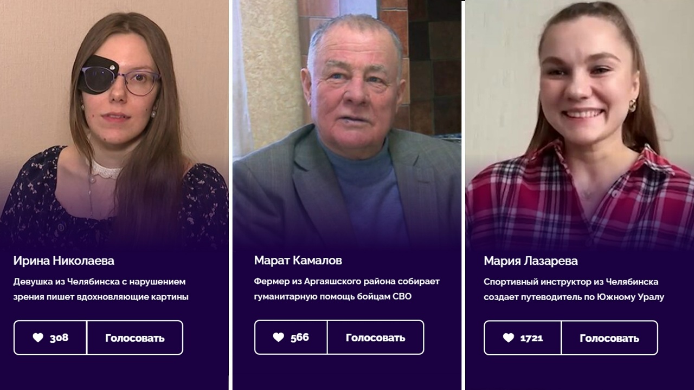The height and width of the screenshot is (390, 694).
Task: Select the 1721 vote count
Action: coord(531,337)
